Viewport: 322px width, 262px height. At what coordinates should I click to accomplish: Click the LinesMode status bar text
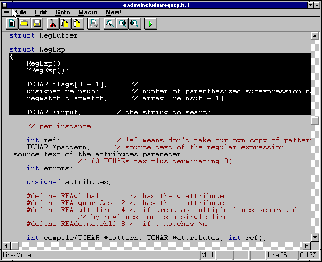(x=17, y=255)
